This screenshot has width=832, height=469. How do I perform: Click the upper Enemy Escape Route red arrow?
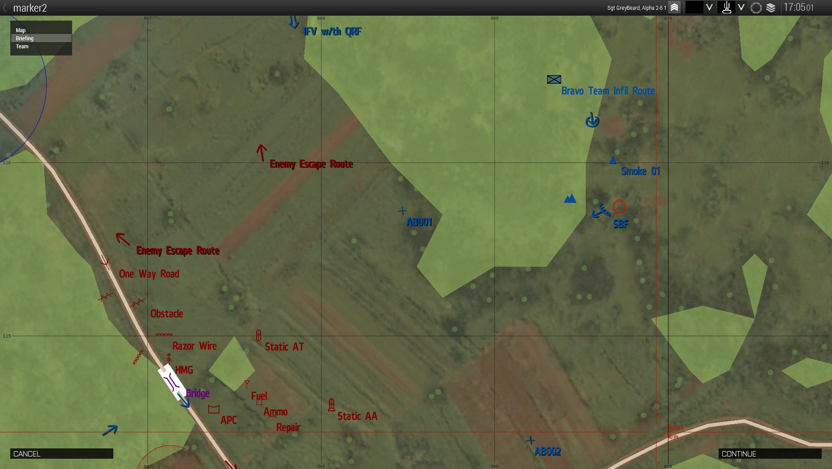point(262,152)
